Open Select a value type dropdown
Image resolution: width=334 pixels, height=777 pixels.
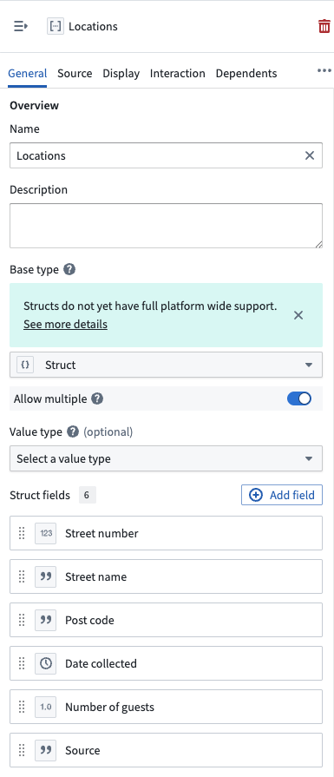166,459
